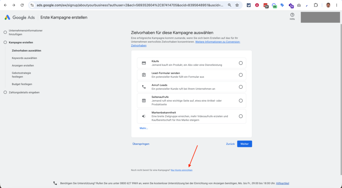342x188 pixels.
Task: Click the address bar URL field
Action: click(x=130, y=5)
